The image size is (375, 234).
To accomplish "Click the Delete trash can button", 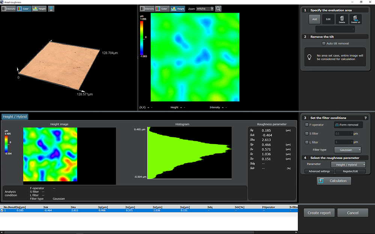I will pos(342,19).
